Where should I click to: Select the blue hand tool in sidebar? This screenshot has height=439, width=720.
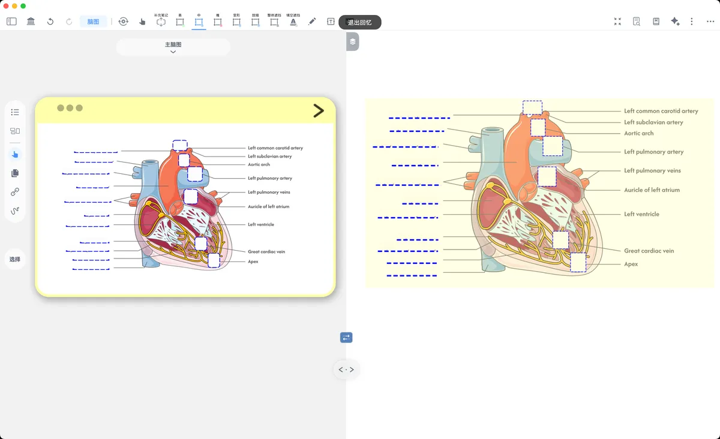pyautogui.click(x=15, y=154)
